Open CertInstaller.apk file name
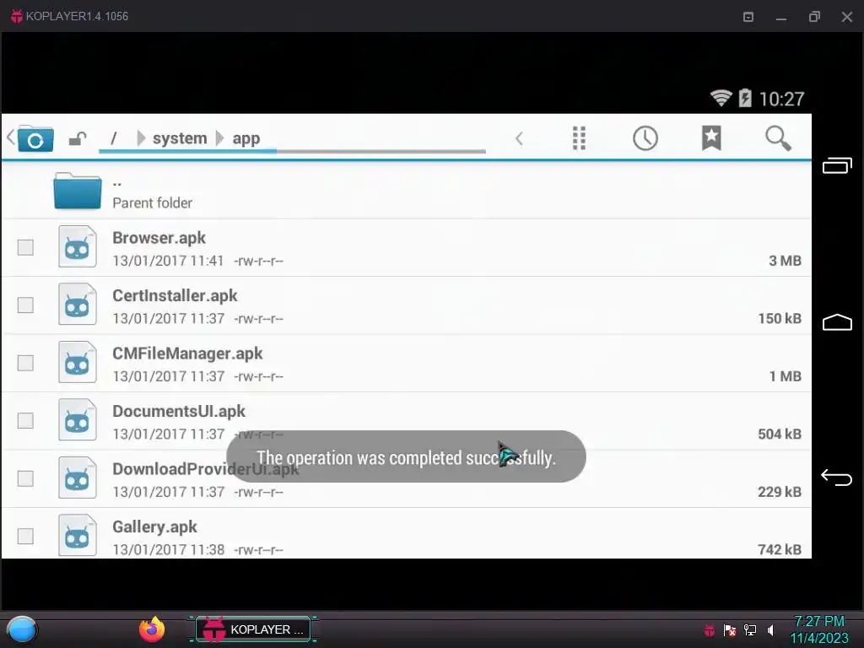This screenshot has width=864, height=648. 175,296
